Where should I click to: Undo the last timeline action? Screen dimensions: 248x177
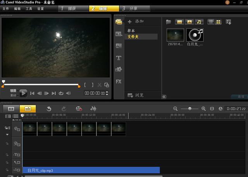coord(49,109)
